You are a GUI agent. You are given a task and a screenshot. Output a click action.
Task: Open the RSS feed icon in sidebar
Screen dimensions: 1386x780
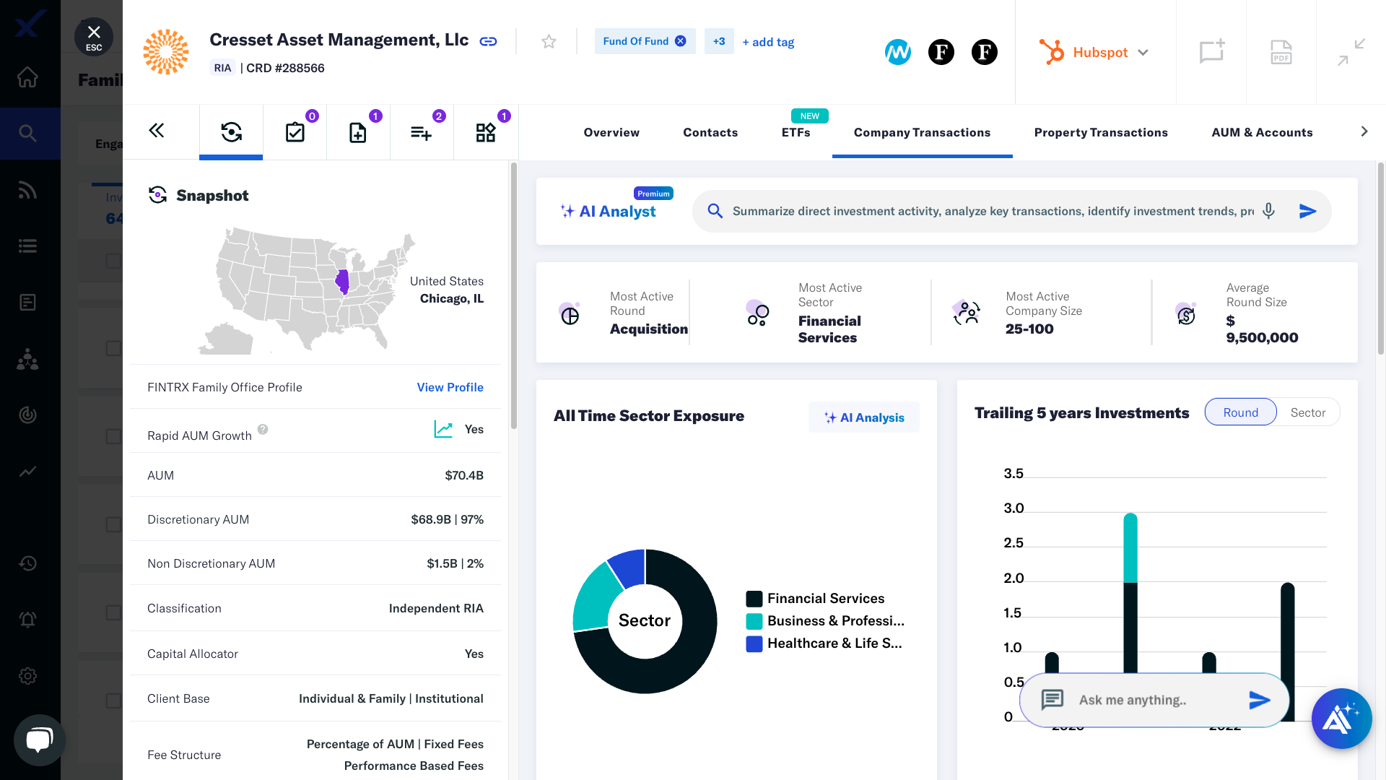(x=27, y=190)
